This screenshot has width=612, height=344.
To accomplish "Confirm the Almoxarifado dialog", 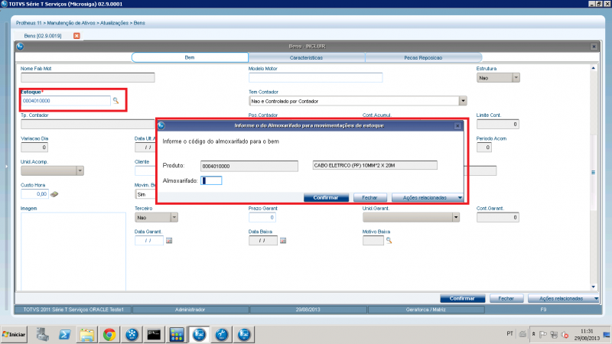I will [326, 198].
